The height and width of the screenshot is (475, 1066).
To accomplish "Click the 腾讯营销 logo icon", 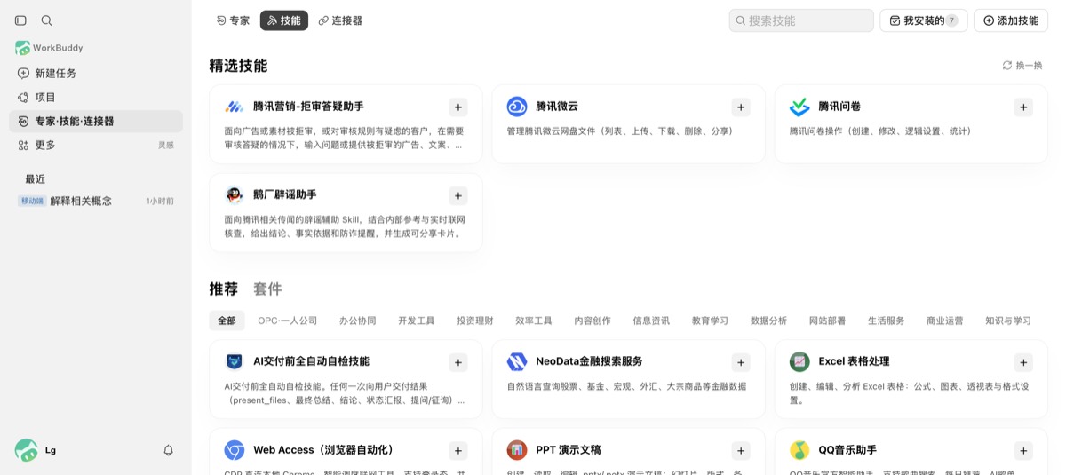I will pyautogui.click(x=235, y=107).
